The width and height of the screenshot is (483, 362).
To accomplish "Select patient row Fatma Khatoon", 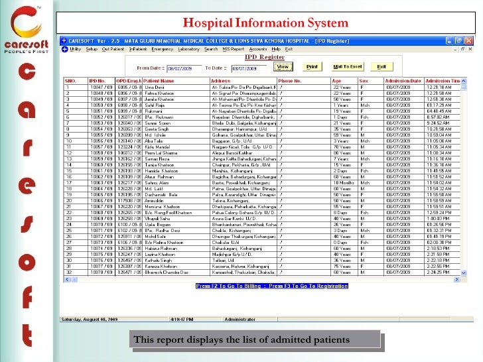I will [262, 93].
